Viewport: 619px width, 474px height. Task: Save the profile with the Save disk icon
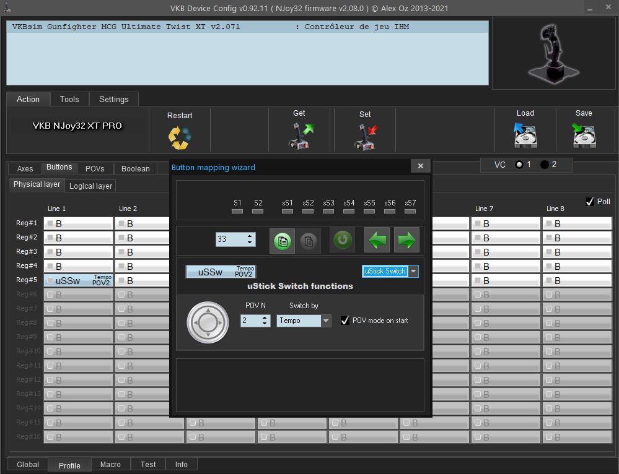click(x=584, y=135)
